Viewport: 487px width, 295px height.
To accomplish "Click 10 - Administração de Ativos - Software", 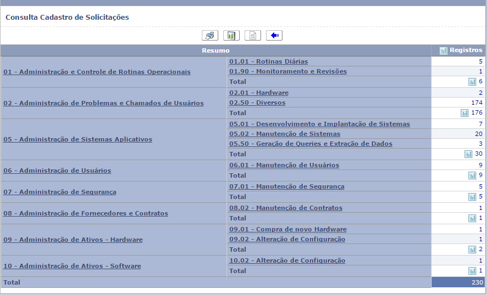I will [x=72, y=266].
